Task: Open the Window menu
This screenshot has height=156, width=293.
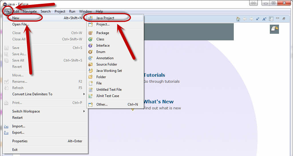Action: [85, 11]
